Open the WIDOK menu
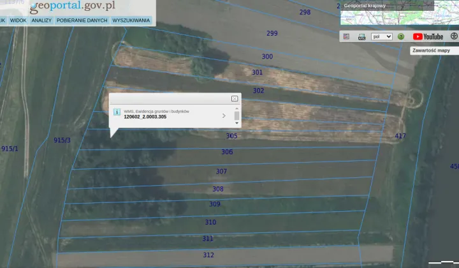Viewport: 459px width, 268px height. (x=18, y=20)
